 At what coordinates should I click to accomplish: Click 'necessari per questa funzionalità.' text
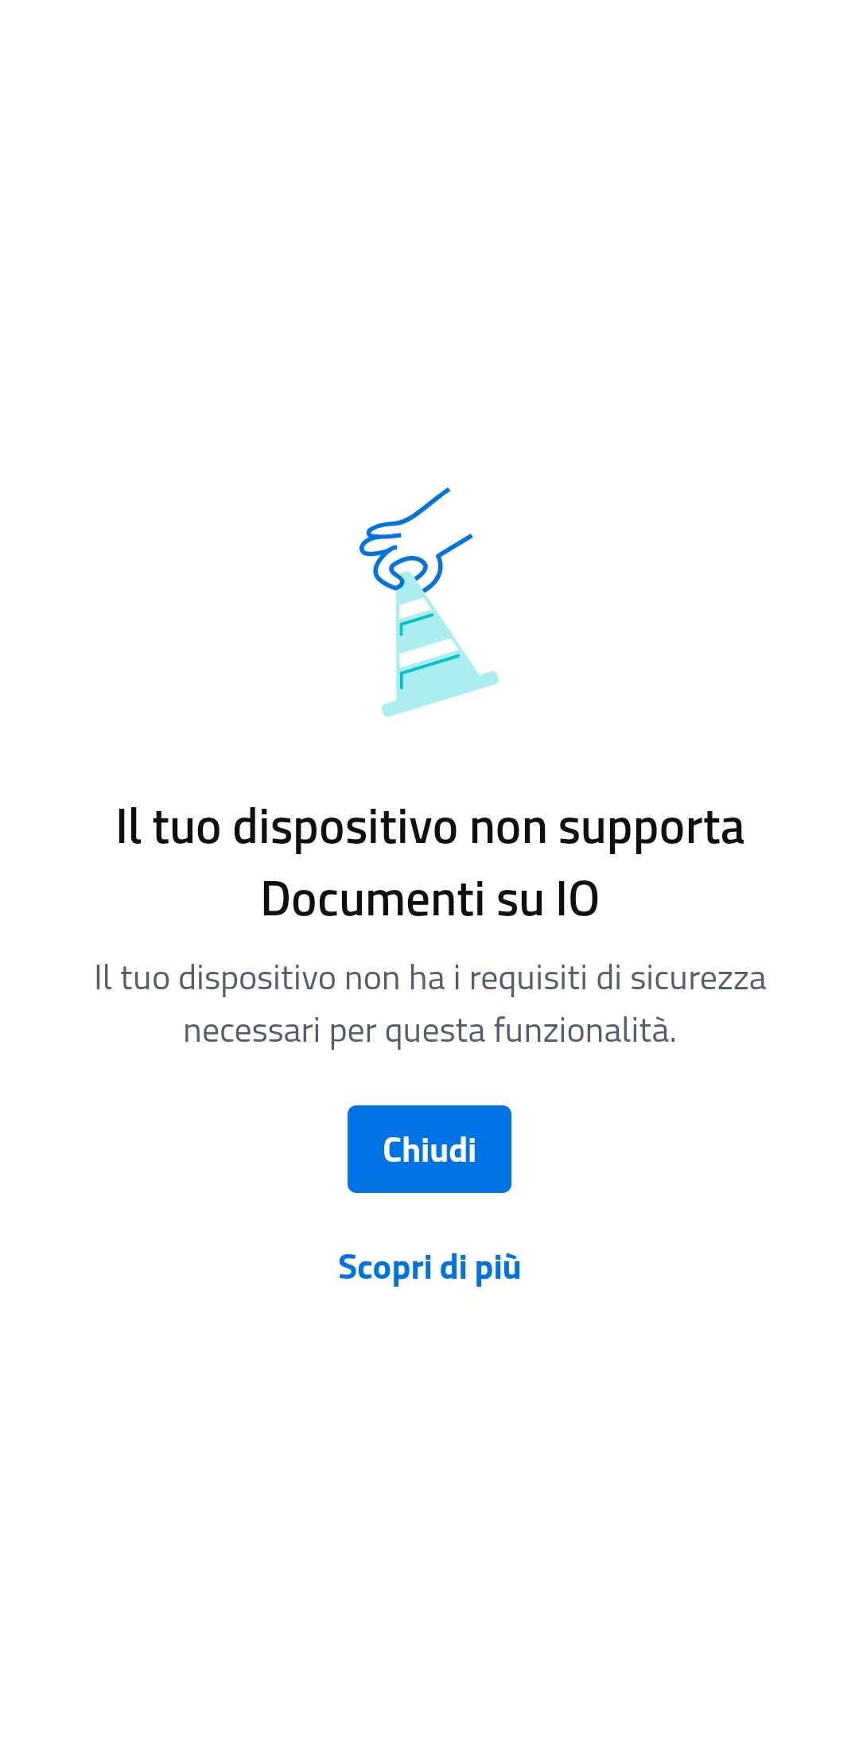429,1031
